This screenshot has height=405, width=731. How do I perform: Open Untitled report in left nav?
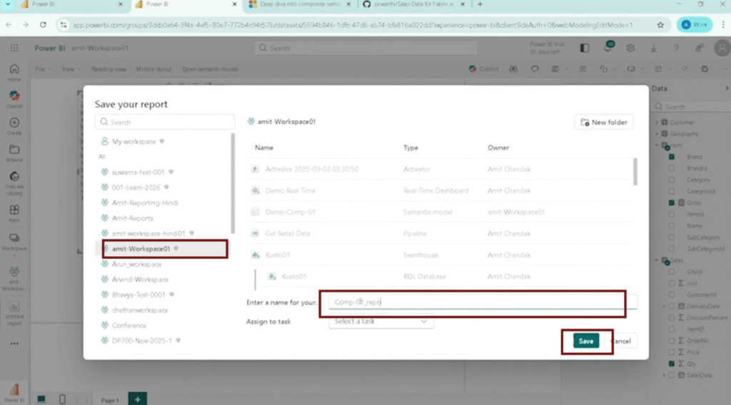click(14, 313)
